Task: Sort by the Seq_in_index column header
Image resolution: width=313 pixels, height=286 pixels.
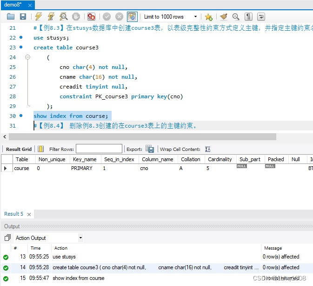Action: pos(119,159)
